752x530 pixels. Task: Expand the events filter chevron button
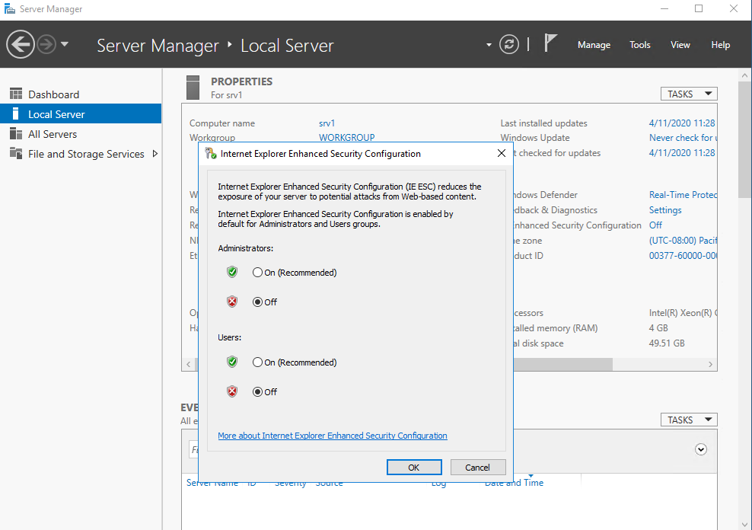701,449
